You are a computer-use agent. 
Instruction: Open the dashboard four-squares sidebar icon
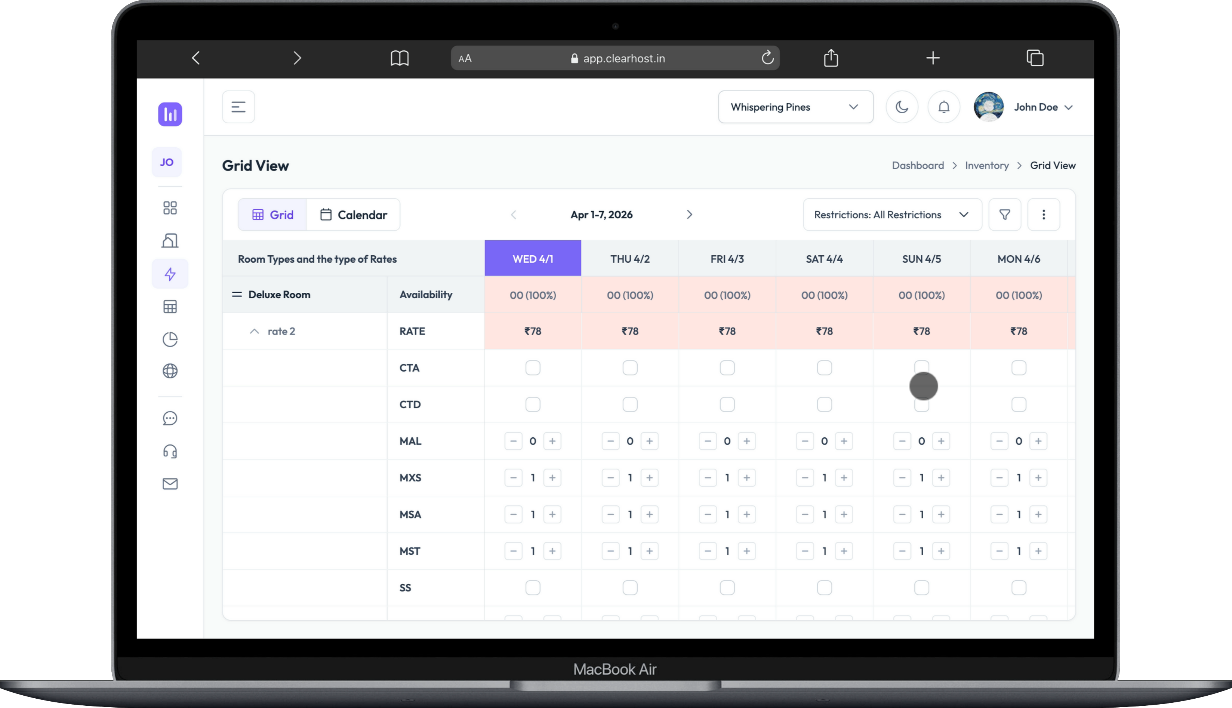pyautogui.click(x=170, y=208)
